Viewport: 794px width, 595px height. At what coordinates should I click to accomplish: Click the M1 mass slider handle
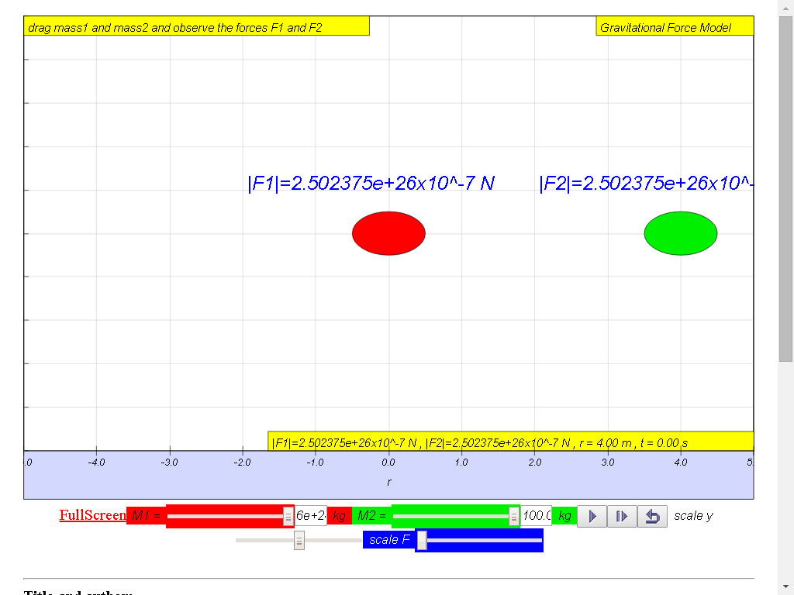[288, 516]
